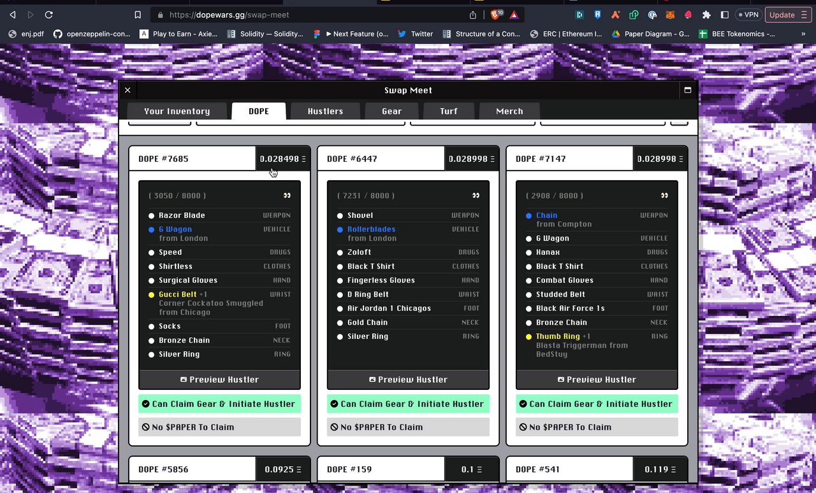Open the Brave Rewards triangle icon
Screen dimensions: 816x493
[x=514, y=15]
